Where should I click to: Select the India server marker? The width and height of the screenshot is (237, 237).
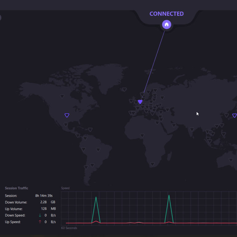(x=192, y=130)
